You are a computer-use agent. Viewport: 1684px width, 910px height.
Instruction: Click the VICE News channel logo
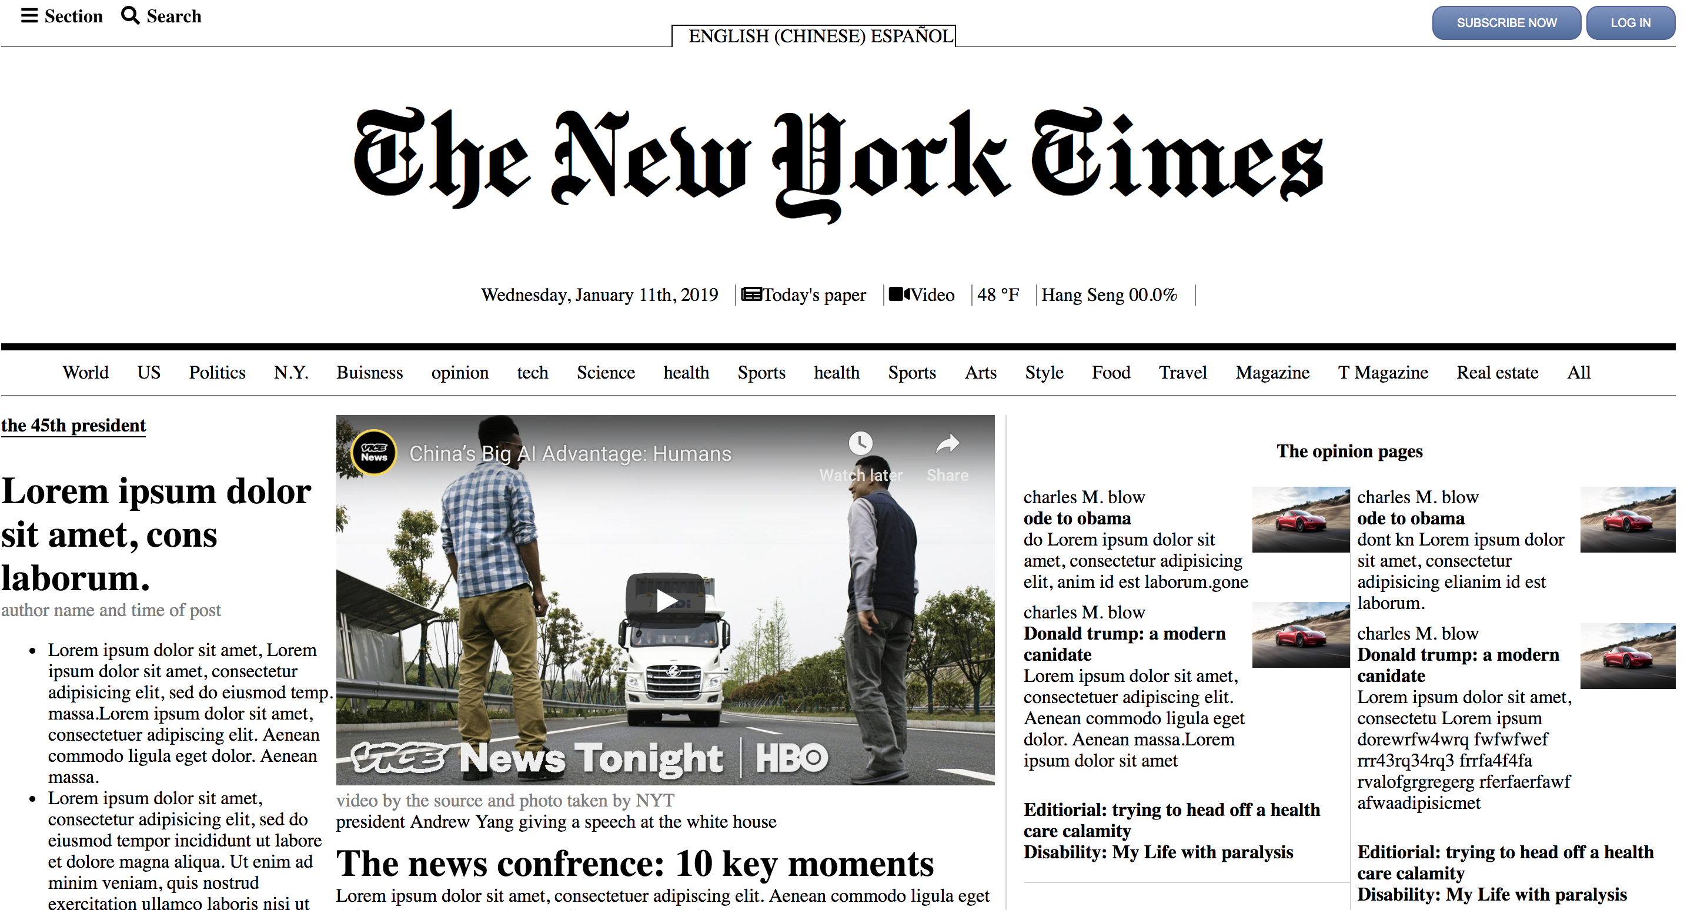tap(374, 451)
